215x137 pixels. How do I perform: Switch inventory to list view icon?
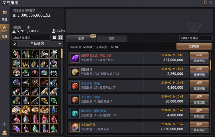click(54, 38)
